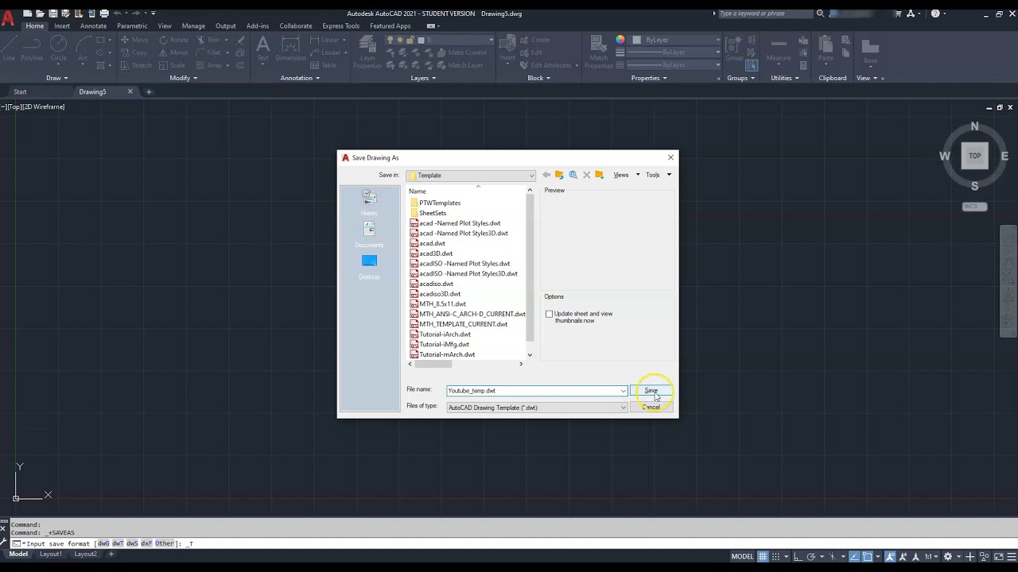
Task: Click Save icon in quick access toolbar
Action: click(x=53, y=14)
